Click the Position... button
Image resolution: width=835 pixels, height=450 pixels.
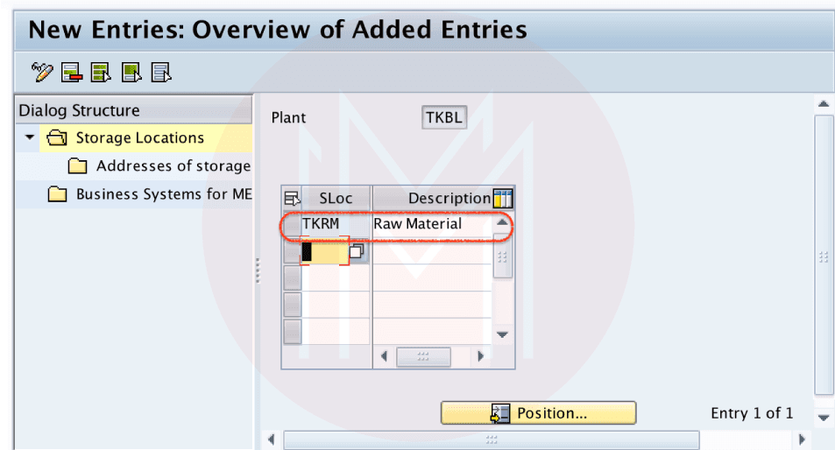pos(538,413)
